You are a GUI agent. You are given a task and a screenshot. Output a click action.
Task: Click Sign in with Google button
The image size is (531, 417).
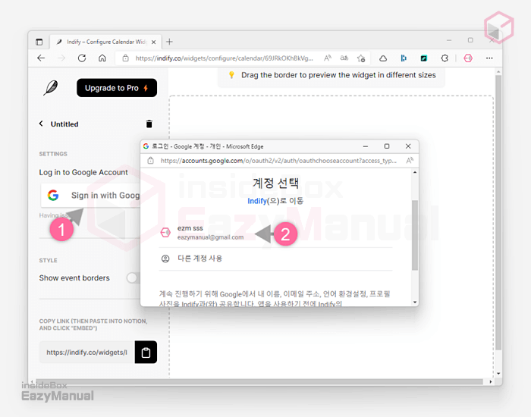91,196
